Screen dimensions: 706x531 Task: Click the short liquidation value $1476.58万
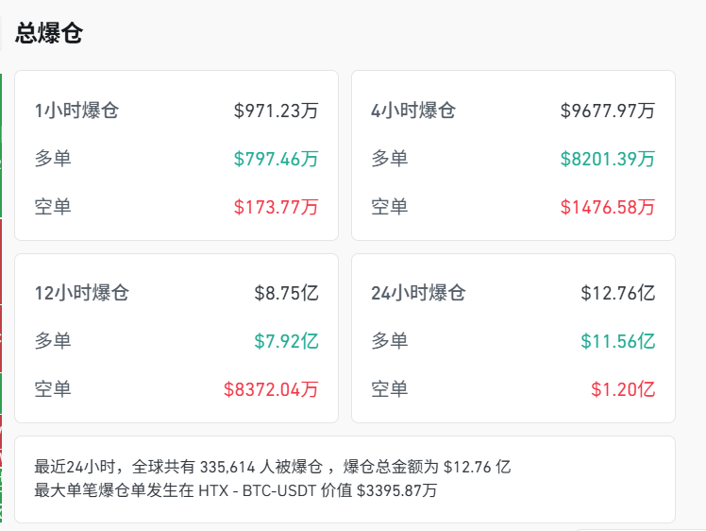coord(607,207)
